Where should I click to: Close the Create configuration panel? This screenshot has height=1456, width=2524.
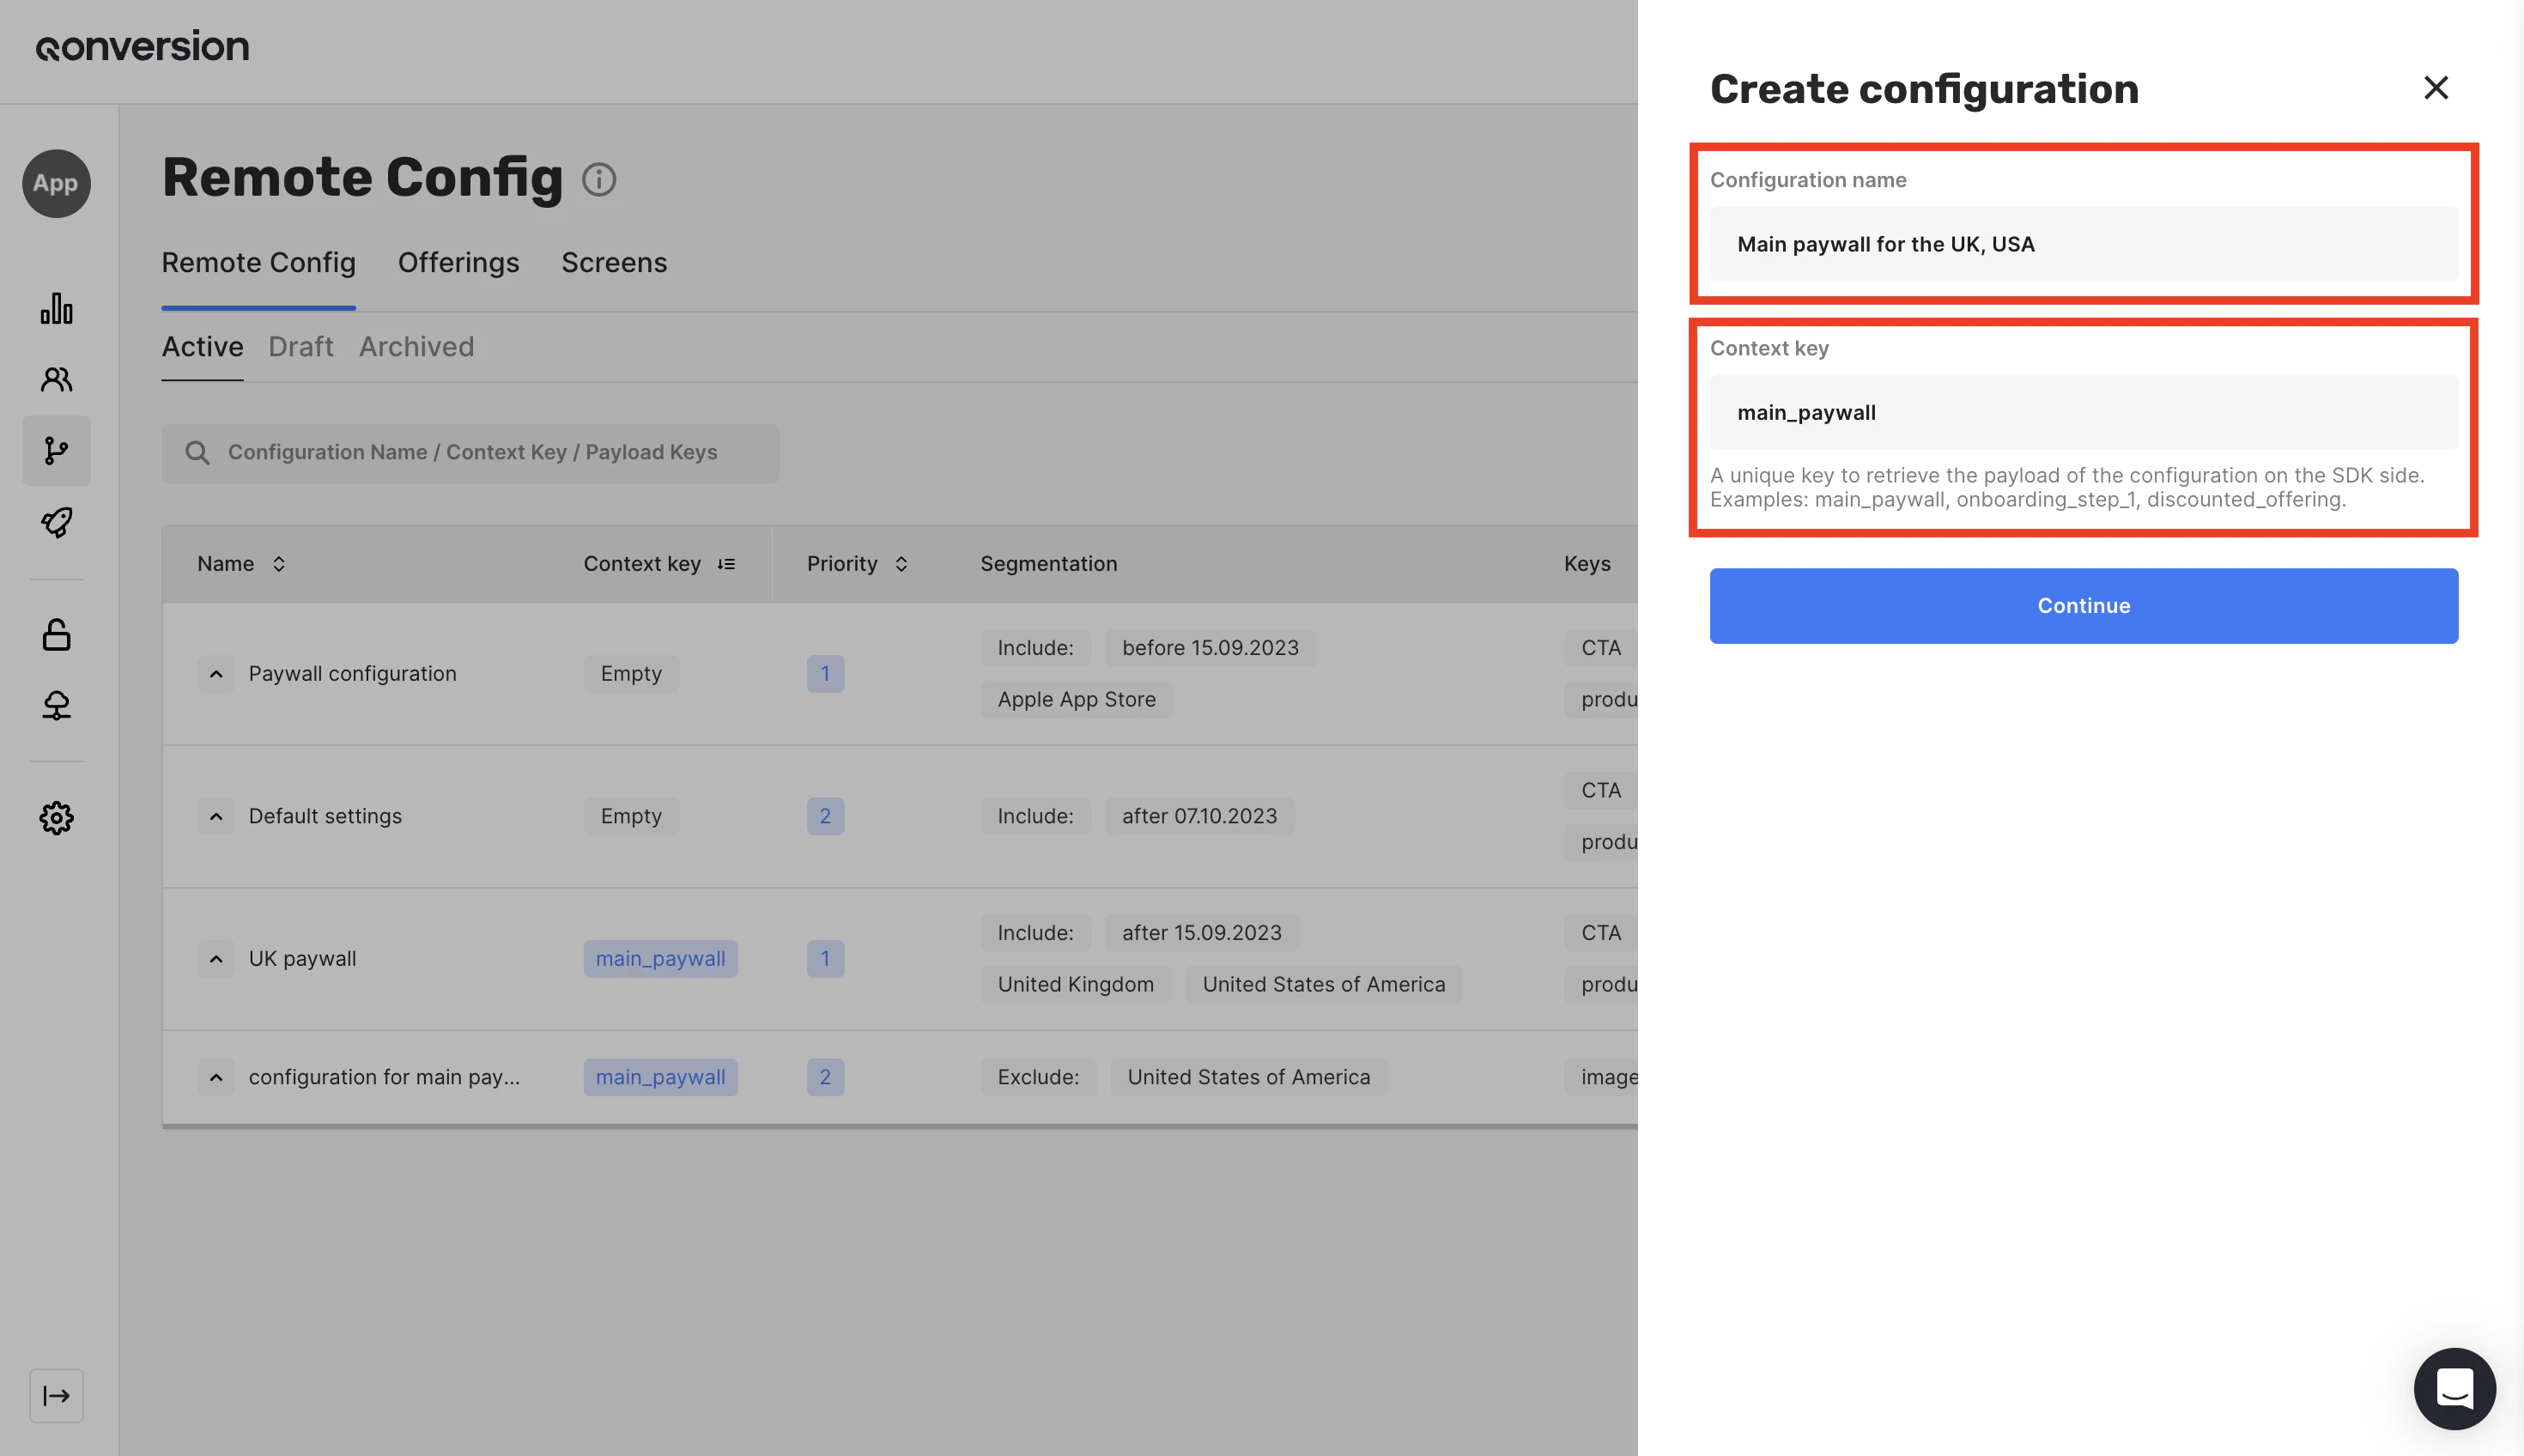click(x=2436, y=88)
